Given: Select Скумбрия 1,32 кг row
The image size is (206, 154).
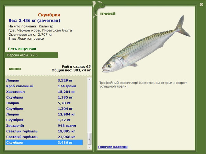Looking at the screenshot, I should [44, 120].
